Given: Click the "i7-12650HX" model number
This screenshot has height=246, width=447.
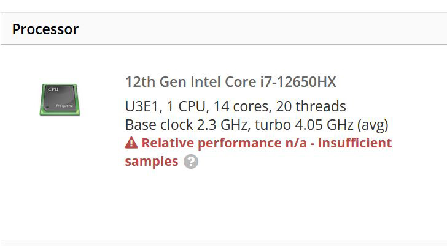Looking at the screenshot, I should 298,82.
